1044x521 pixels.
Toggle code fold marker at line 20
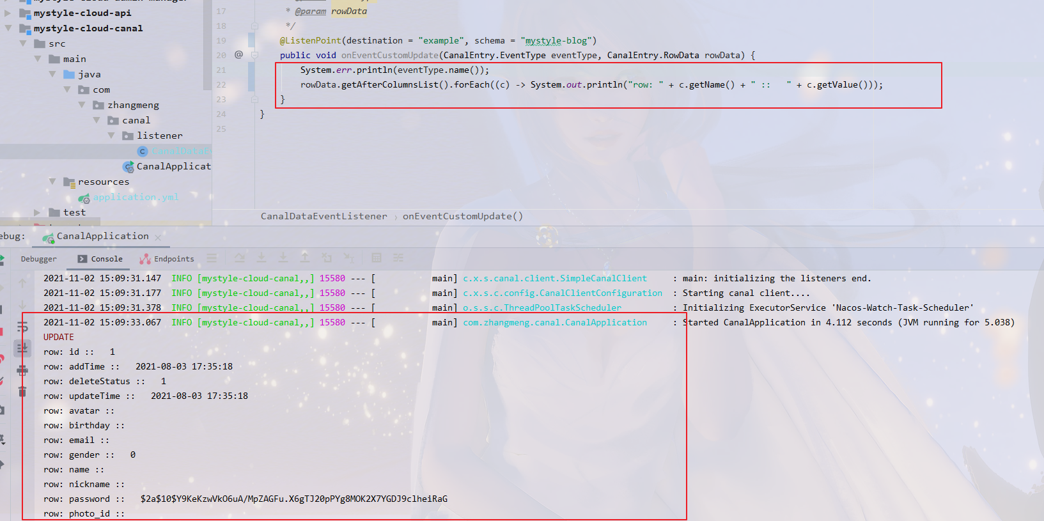[x=254, y=56]
